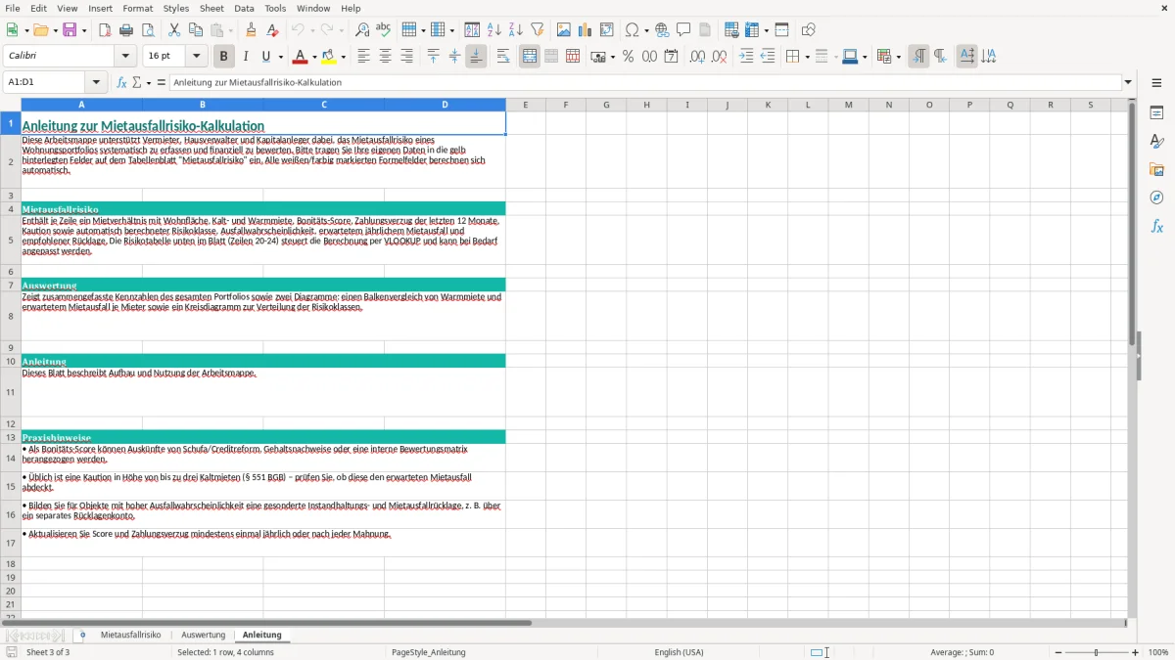
Task: Insert a chart
Action: pyautogui.click(x=586, y=30)
